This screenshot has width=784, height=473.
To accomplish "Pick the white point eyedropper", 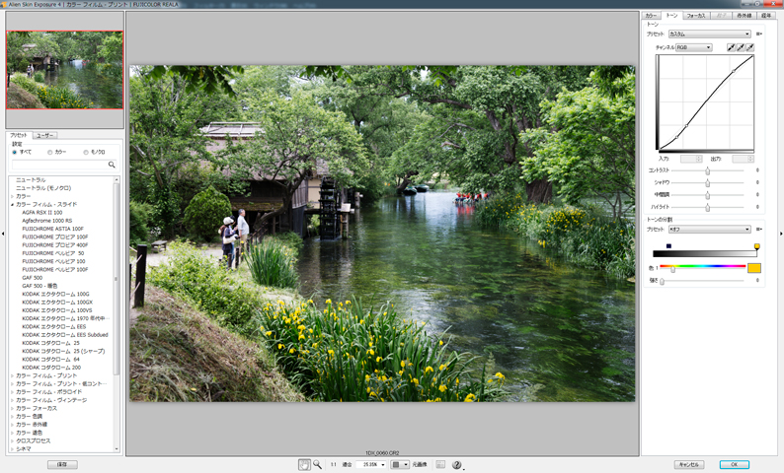I will (x=750, y=47).
